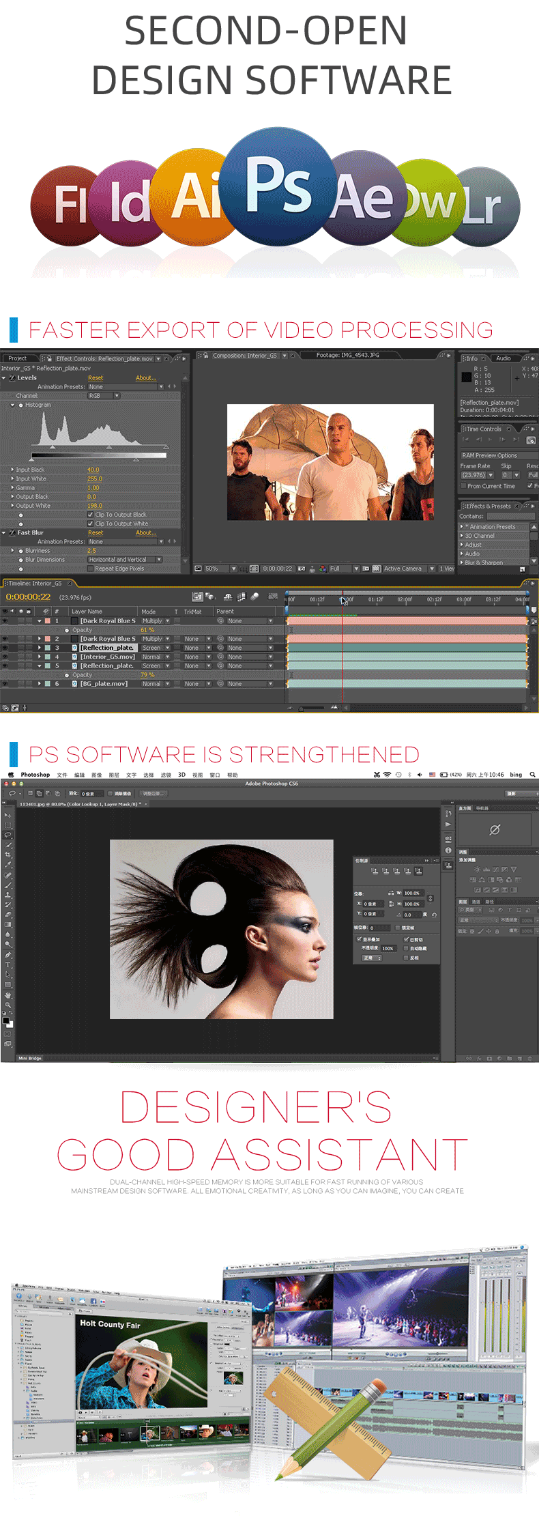Image resolution: width=539 pixels, height=1518 pixels.
Task: Open the 50% magnification dropdown
Action: point(221,568)
